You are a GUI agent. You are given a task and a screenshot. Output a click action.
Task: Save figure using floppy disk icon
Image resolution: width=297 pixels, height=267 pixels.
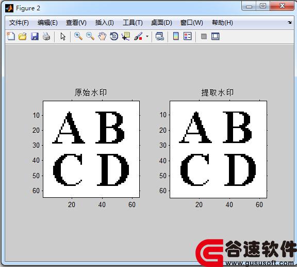coord(35,36)
